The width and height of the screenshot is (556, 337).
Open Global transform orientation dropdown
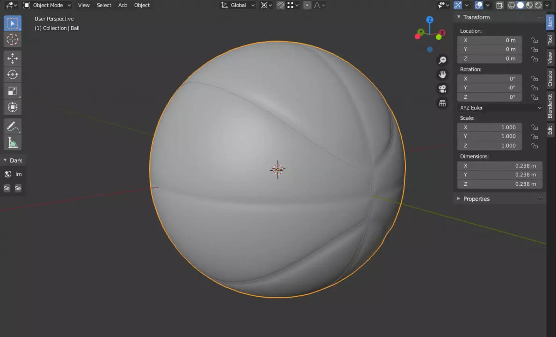pos(238,5)
